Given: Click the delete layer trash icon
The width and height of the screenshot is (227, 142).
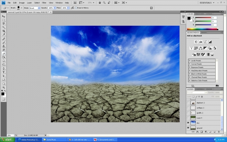Looking at the screenshot, I should (219, 132).
